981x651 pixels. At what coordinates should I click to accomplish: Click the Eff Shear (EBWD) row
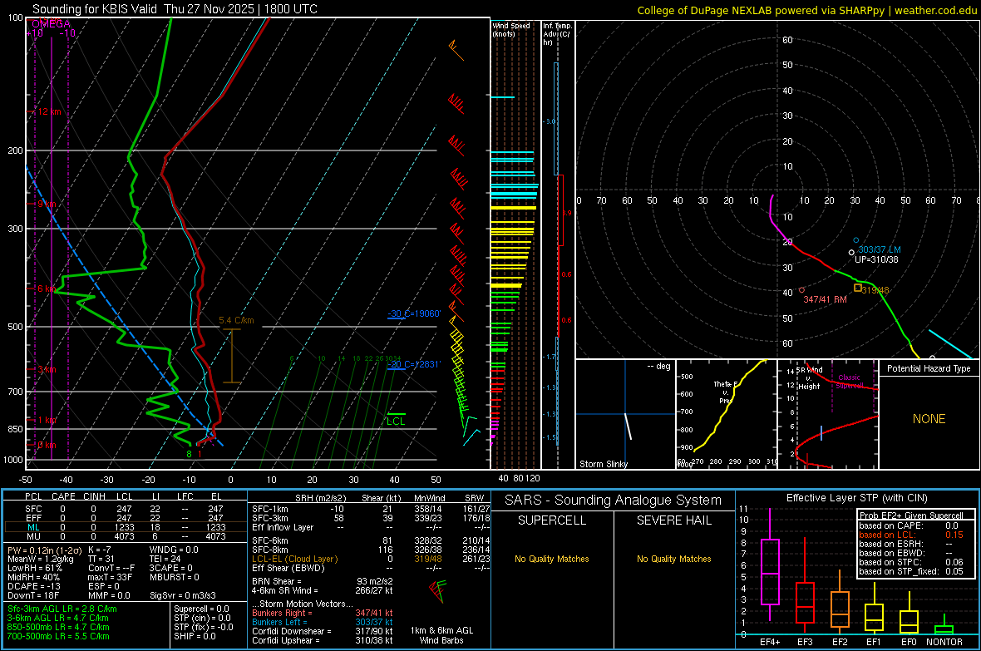(371, 568)
